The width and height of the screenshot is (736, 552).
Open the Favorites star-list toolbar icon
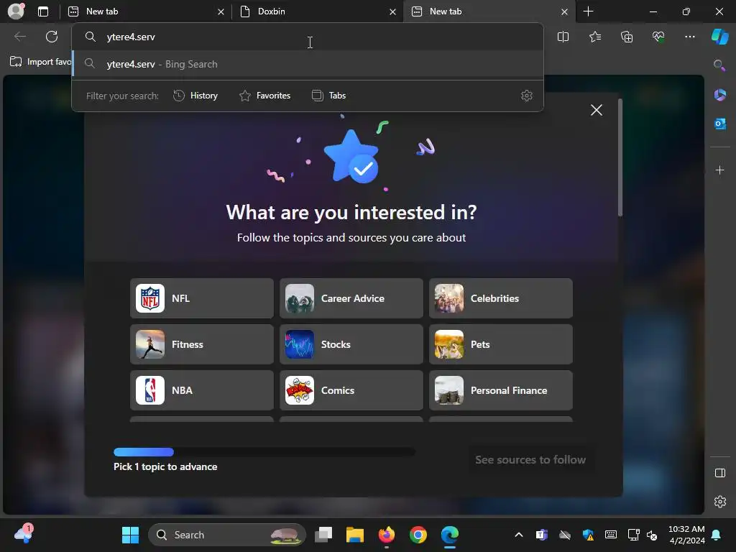(594, 37)
